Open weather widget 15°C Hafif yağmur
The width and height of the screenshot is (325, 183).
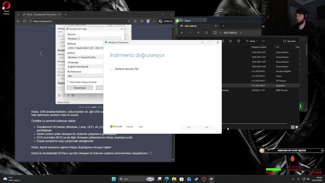pyautogui.click(x=12, y=179)
